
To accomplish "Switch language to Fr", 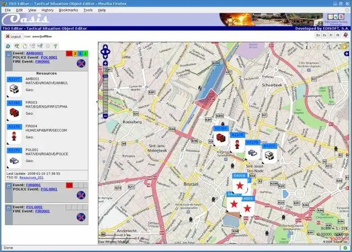I will click(331, 35).
